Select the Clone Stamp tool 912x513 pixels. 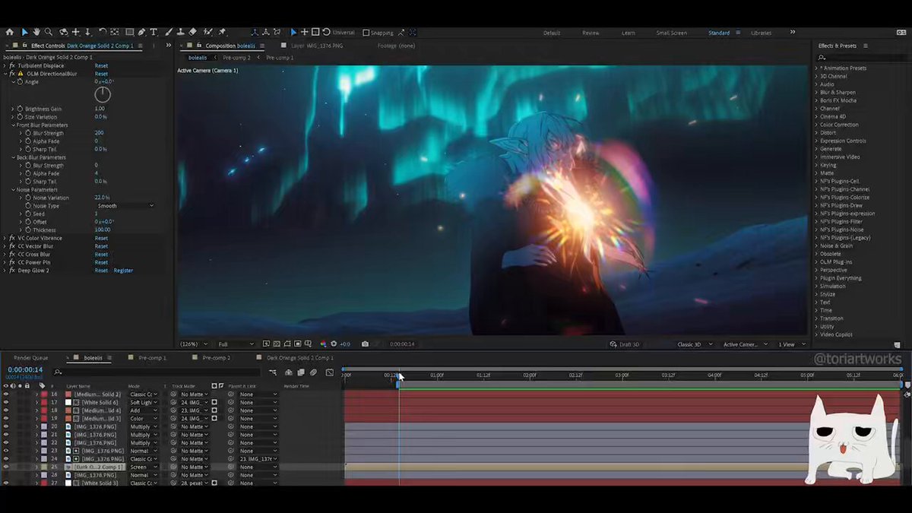pyautogui.click(x=180, y=33)
